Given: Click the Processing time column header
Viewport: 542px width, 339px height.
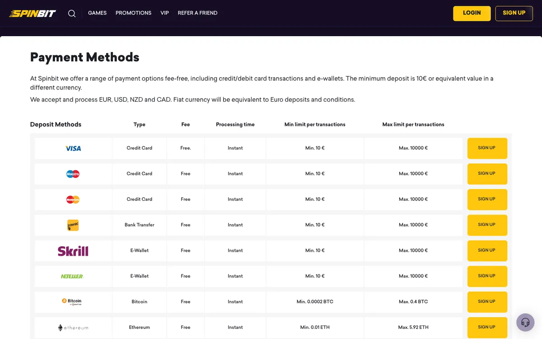Looking at the screenshot, I should [235, 125].
